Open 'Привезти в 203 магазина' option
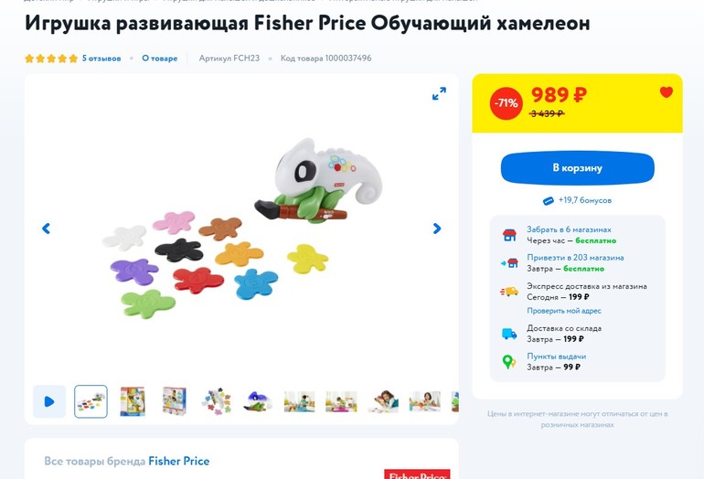This screenshot has height=479, width=704. click(x=575, y=258)
